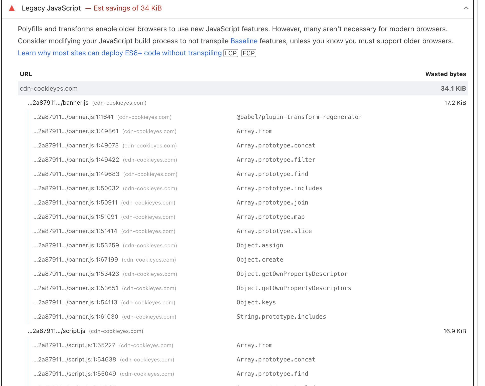
Task: Open the script.js:1:55049 source location
Action: click(x=75, y=374)
